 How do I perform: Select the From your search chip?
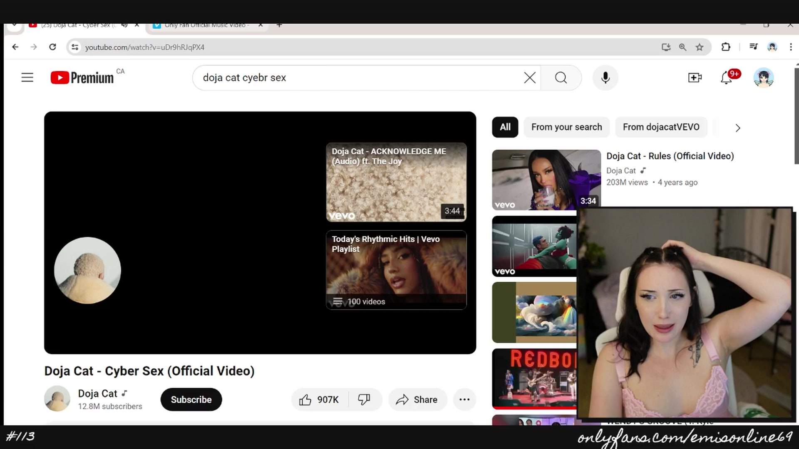pos(566,127)
